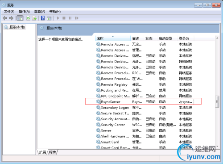Open the 文件(F) menu
The image size is (223, 164).
click(9, 12)
